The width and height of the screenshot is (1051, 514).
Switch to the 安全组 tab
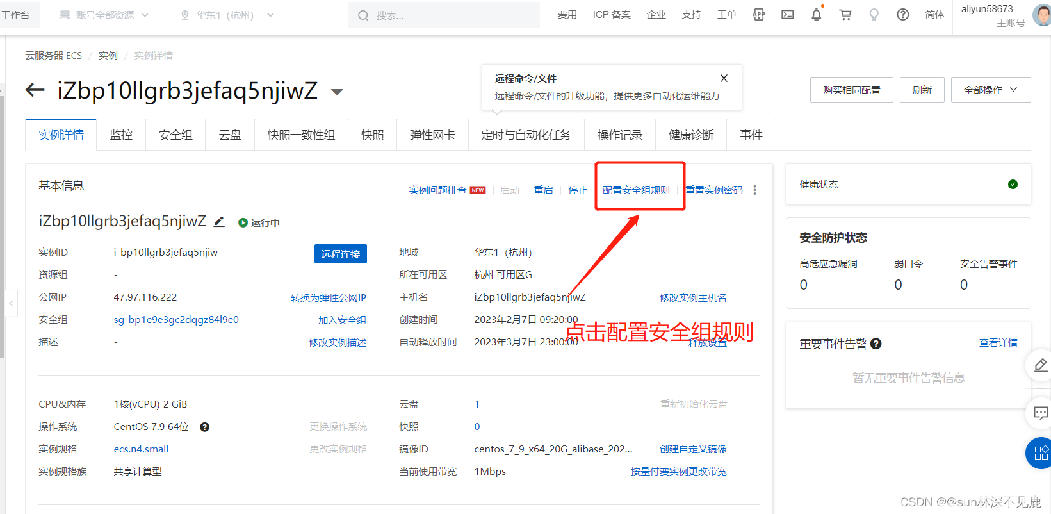(175, 135)
